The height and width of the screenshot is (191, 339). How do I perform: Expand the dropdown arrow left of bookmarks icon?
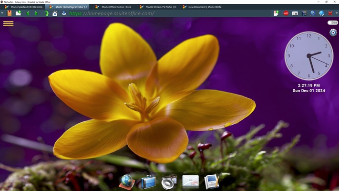[x=2, y=13]
